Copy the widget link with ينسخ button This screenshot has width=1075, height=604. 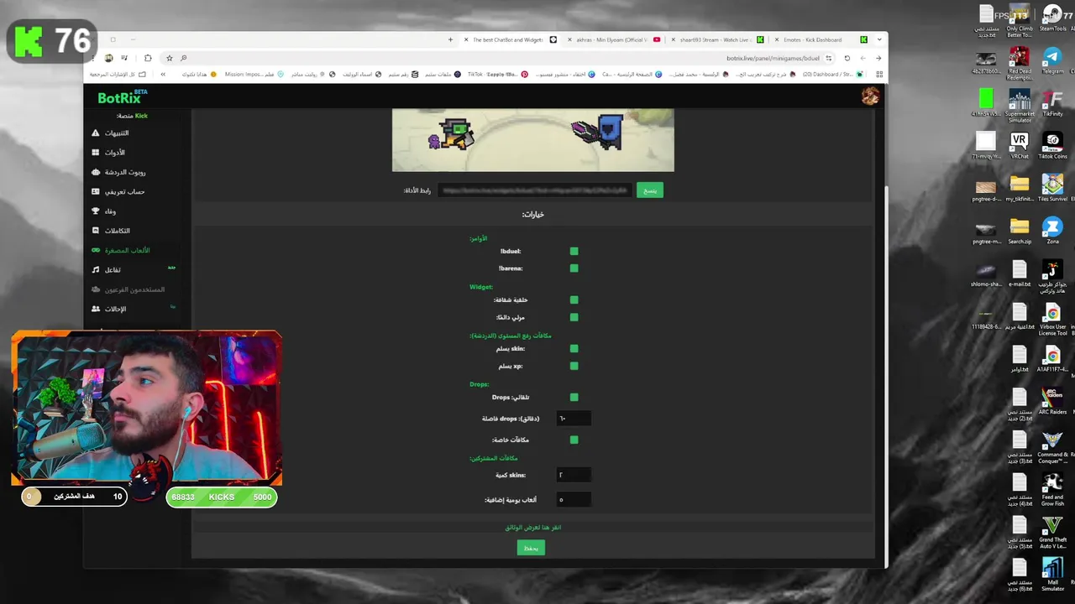tap(650, 190)
